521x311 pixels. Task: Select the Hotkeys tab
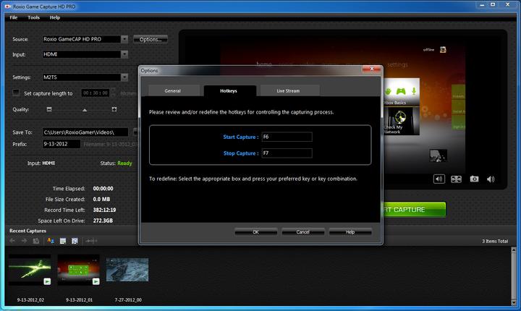tap(229, 90)
